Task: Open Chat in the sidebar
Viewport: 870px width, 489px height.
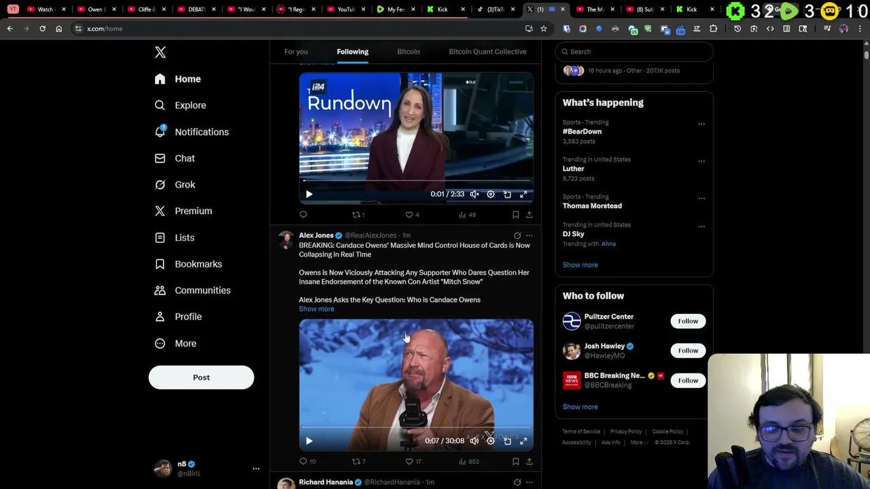Action: click(175, 158)
